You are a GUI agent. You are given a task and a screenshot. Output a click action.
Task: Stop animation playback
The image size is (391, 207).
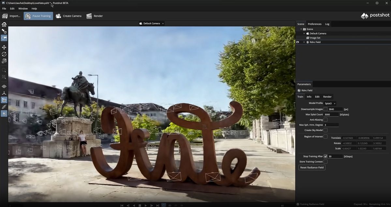(x=140, y=205)
